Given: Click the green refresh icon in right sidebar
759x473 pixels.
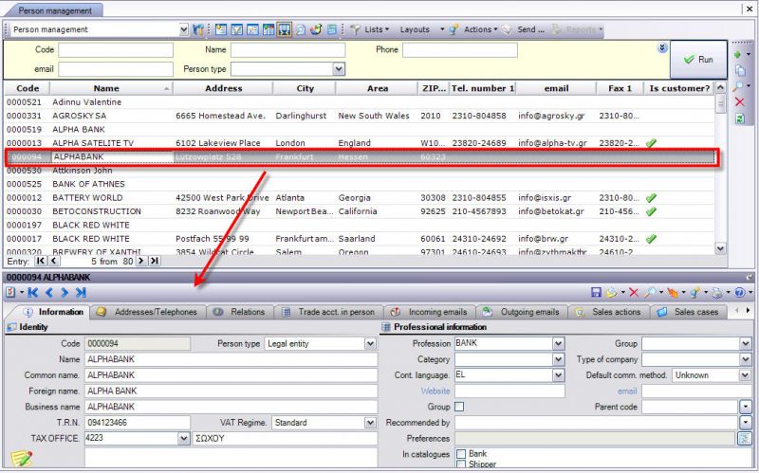Looking at the screenshot, I should 740,118.
